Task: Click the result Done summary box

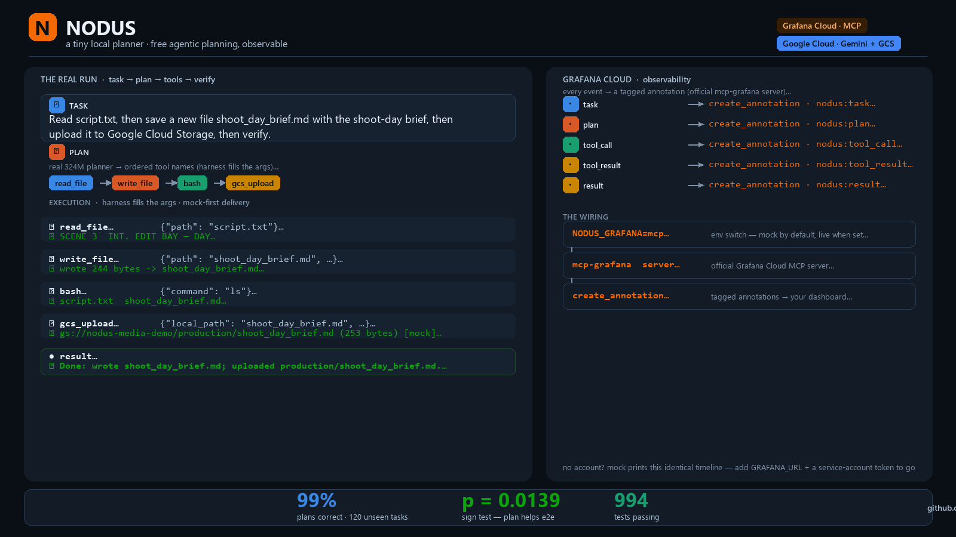Action: click(278, 362)
